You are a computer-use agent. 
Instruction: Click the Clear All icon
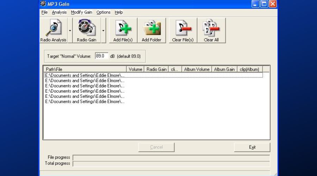[x=211, y=28]
